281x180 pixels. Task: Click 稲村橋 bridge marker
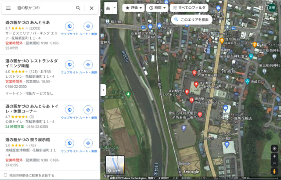(107, 22)
